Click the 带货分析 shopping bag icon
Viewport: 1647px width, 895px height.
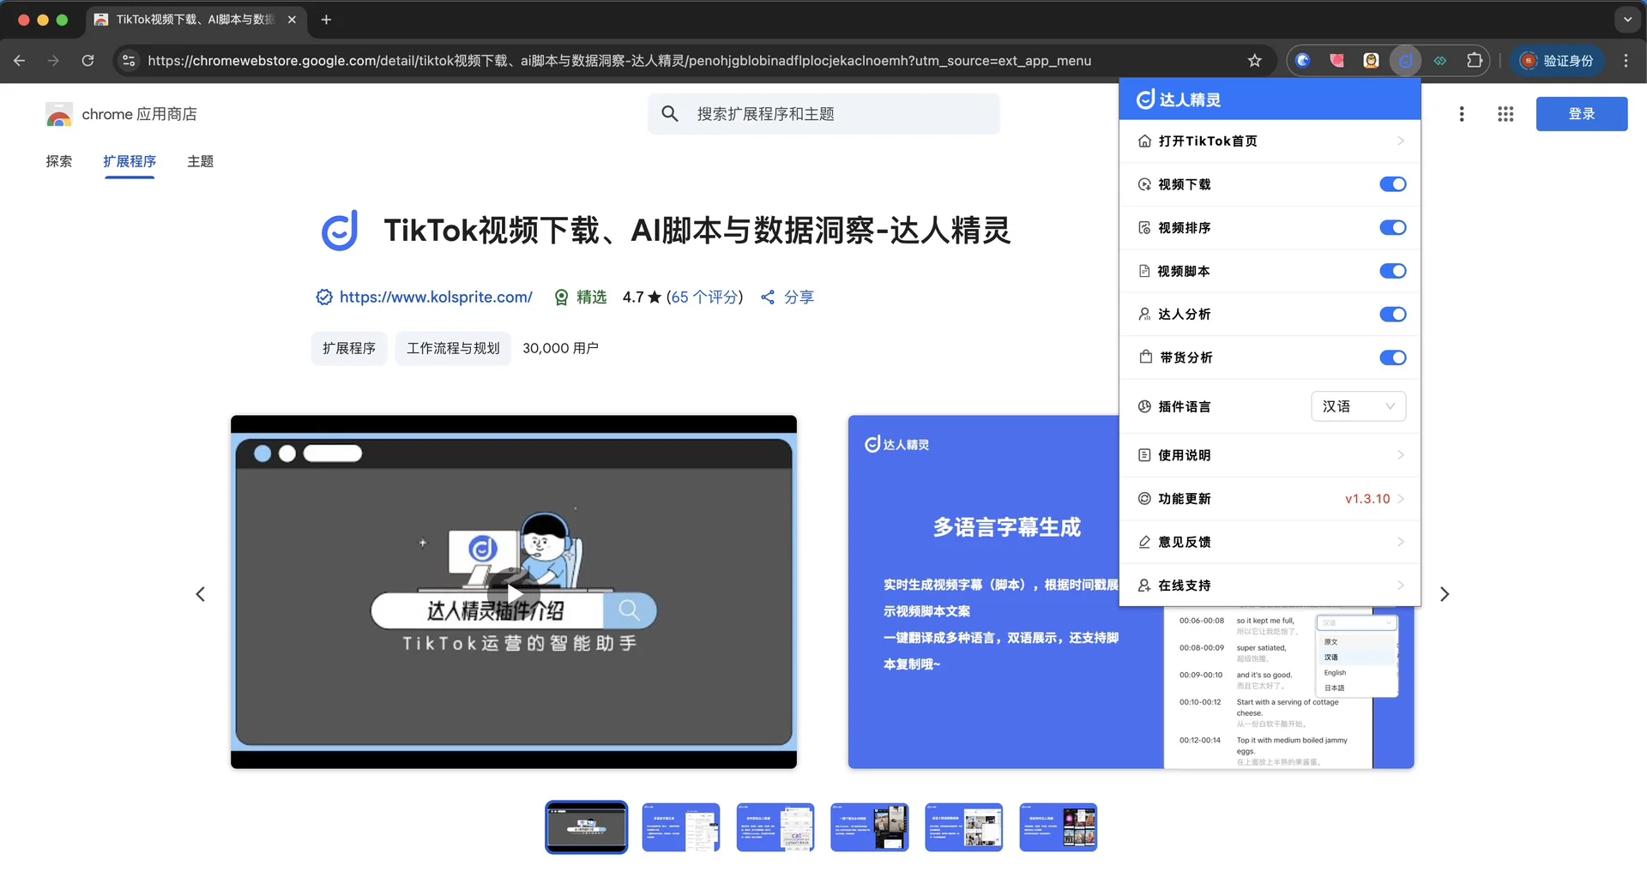[1144, 357]
